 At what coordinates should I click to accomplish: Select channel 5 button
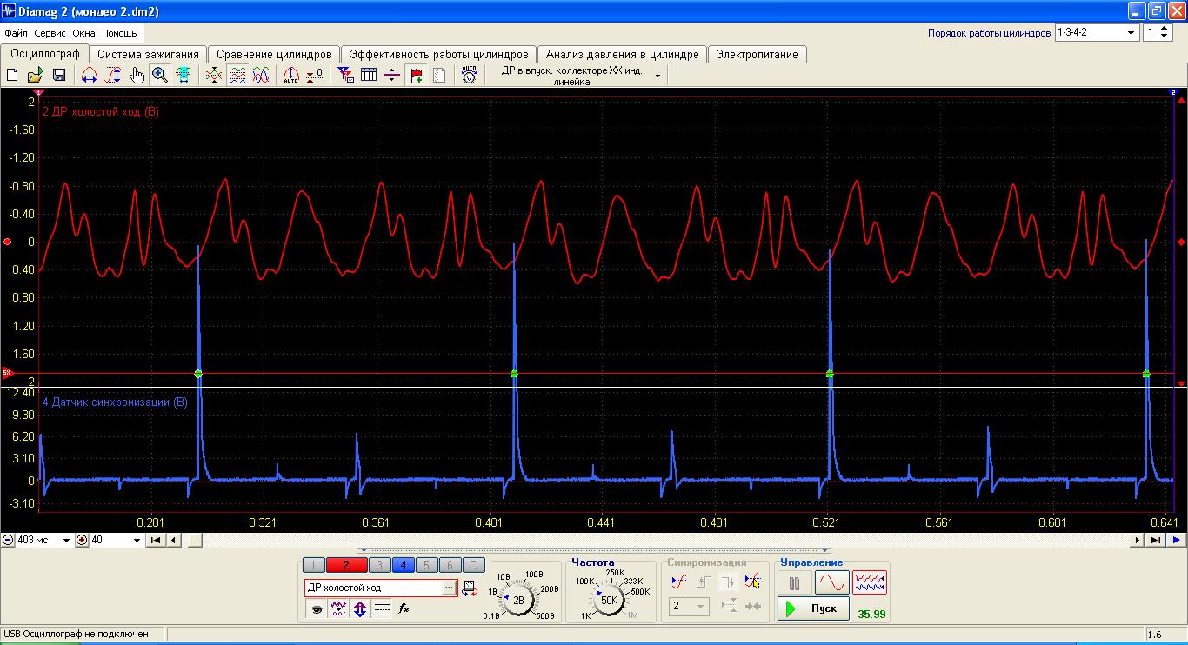[x=426, y=565]
